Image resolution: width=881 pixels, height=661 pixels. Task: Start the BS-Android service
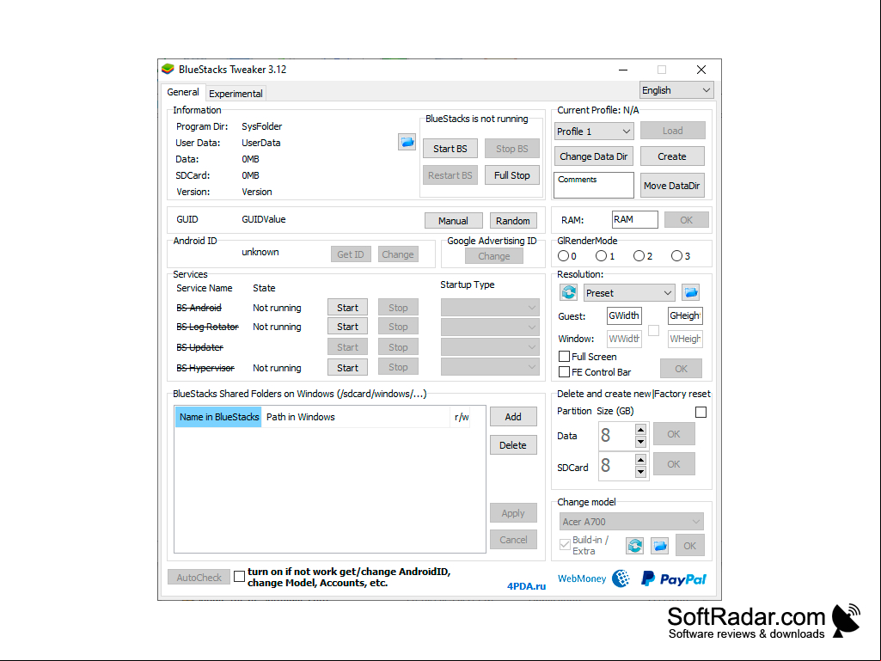pyautogui.click(x=348, y=308)
